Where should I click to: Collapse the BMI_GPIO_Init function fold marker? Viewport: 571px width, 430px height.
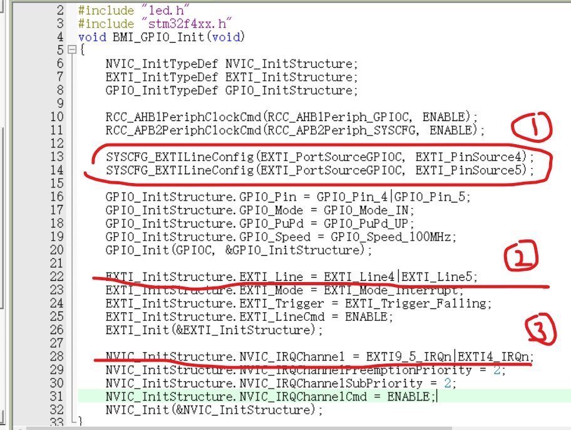tap(73, 50)
